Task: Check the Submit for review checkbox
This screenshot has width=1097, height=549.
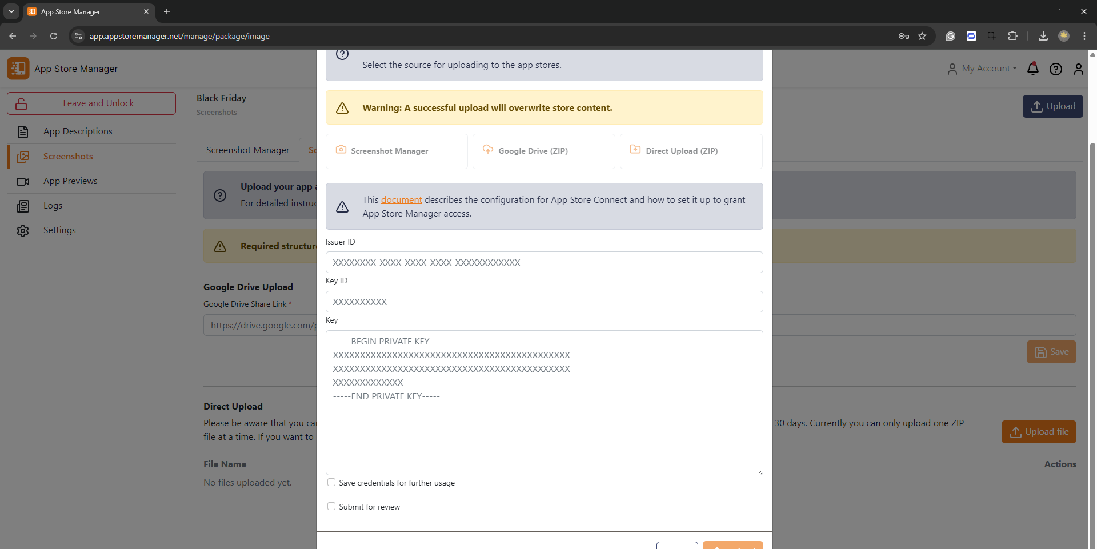Action: [331, 507]
